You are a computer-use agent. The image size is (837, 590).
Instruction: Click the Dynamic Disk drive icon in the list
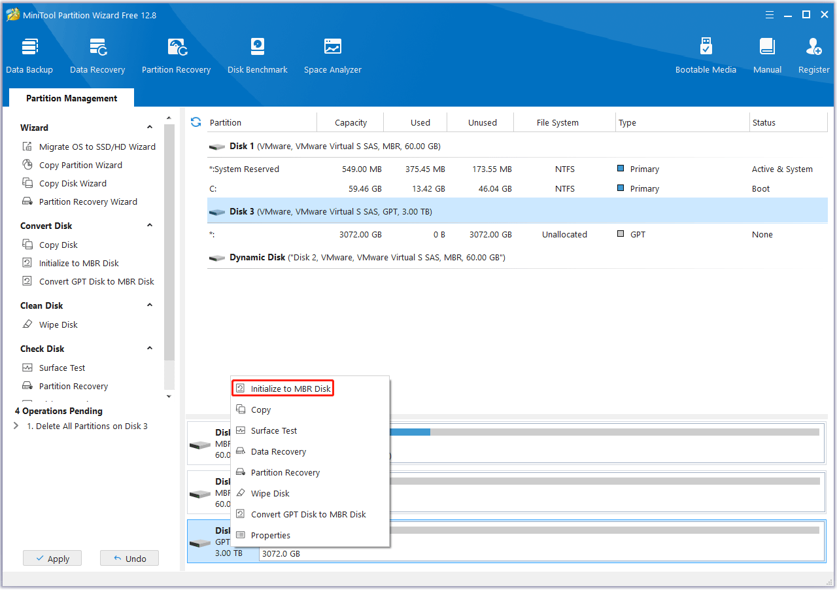(x=217, y=258)
